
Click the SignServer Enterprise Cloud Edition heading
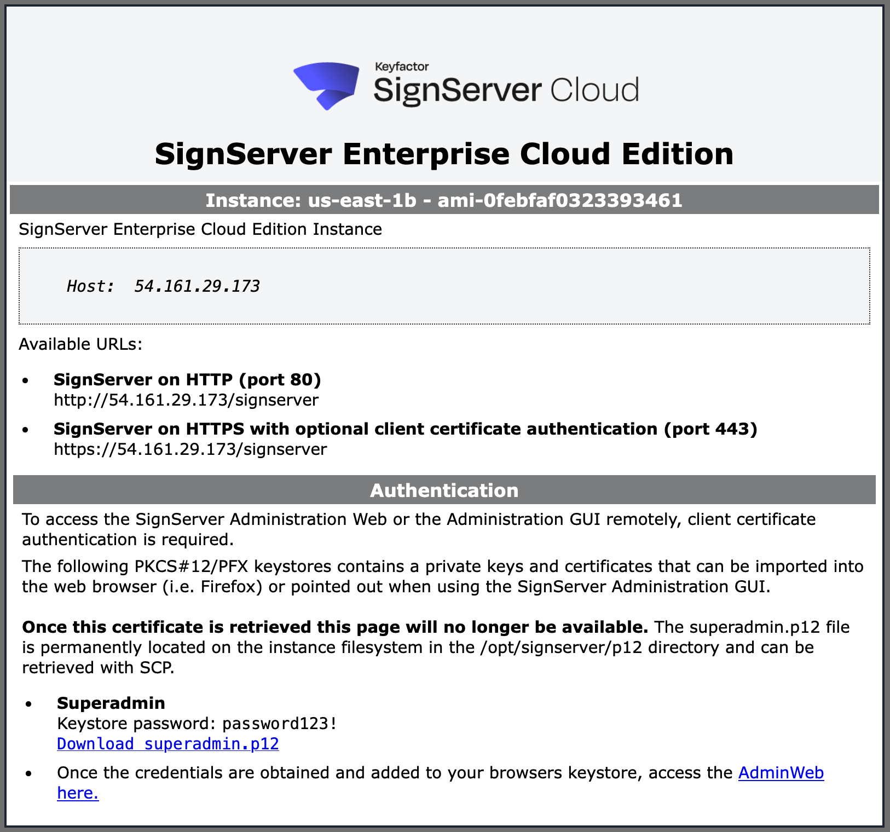[x=444, y=154]
